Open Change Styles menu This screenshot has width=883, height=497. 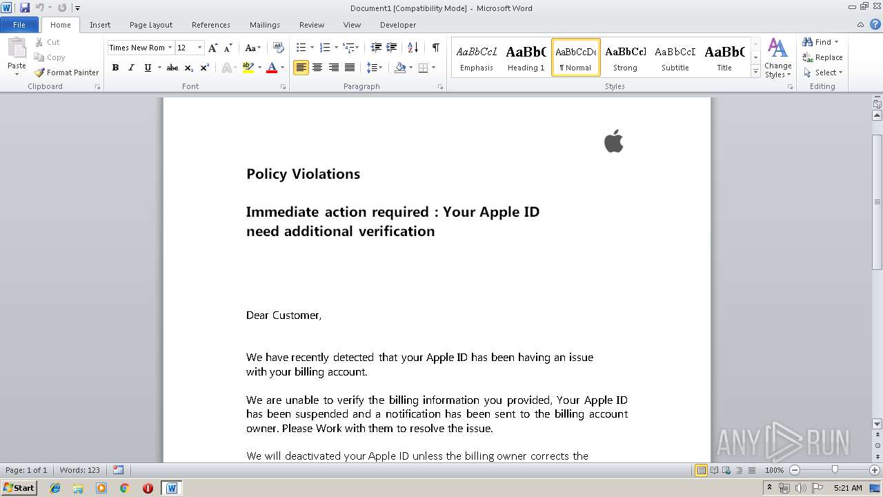[777, 58]
